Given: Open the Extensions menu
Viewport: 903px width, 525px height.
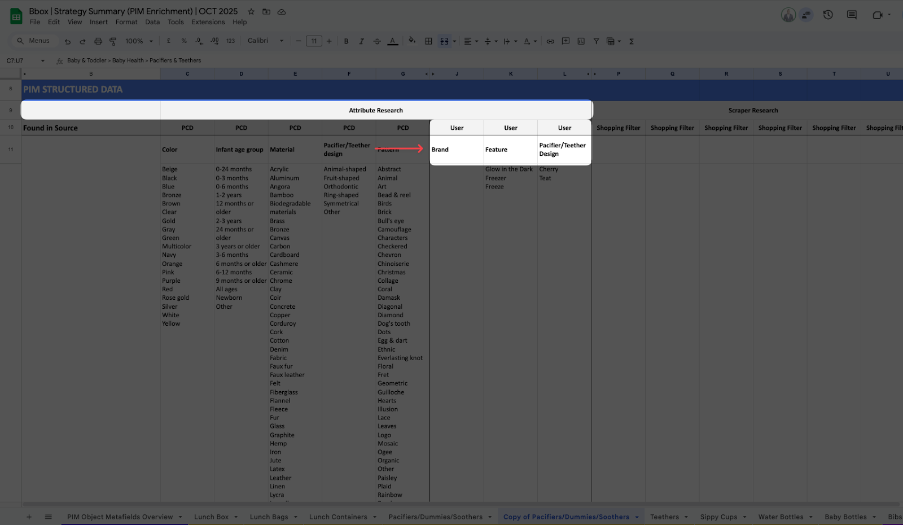Looking at the screenshot, I should [208, 22].
